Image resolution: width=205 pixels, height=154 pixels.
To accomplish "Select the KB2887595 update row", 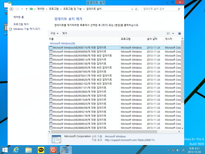I will tap(115, 72).
